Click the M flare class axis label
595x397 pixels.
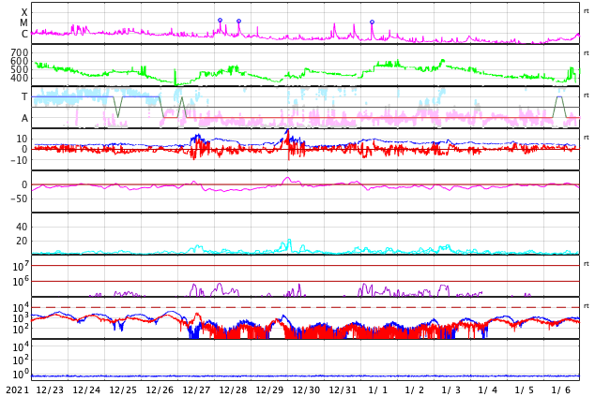[23, 23]
